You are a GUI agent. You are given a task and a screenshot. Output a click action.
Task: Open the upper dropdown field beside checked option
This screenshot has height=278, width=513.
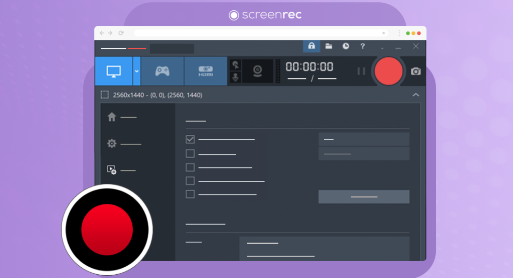[364, 139]
